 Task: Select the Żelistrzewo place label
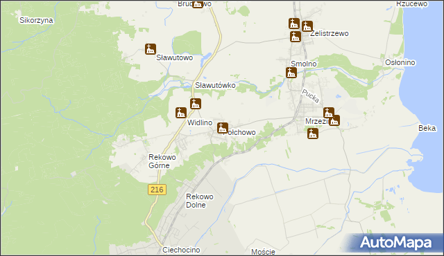click(330, 33)
